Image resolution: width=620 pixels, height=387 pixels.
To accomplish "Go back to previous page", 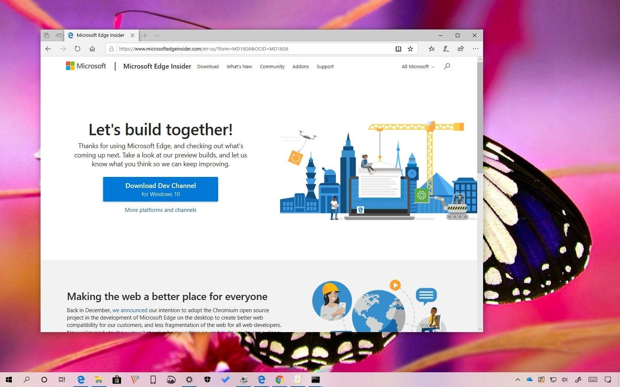I will 48,49.
